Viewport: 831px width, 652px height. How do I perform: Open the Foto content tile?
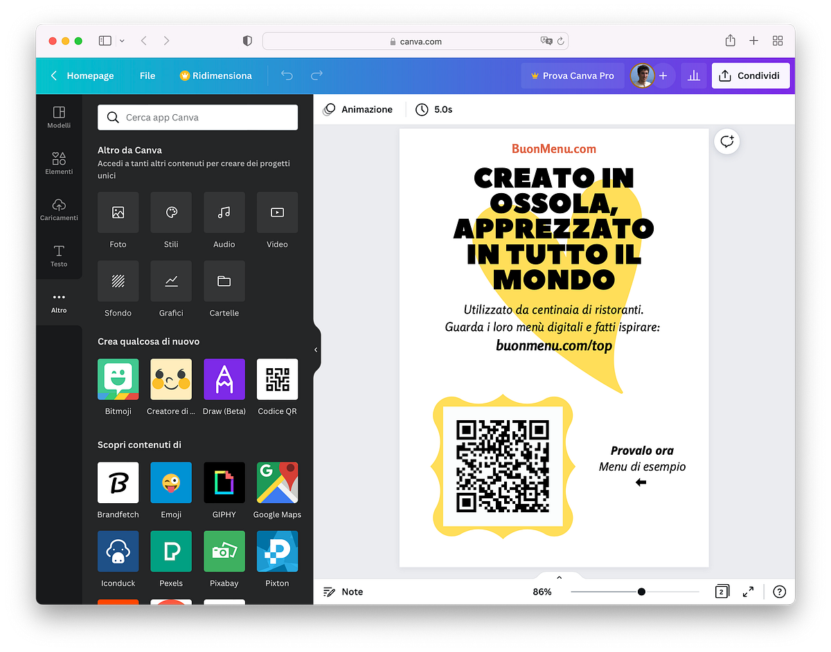click(x=118, y=212)
